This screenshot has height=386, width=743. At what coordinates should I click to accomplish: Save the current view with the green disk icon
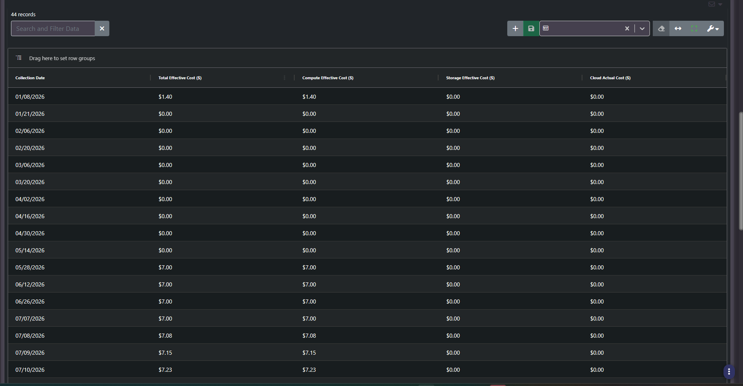pyautogui.click(x=531, y=28)
